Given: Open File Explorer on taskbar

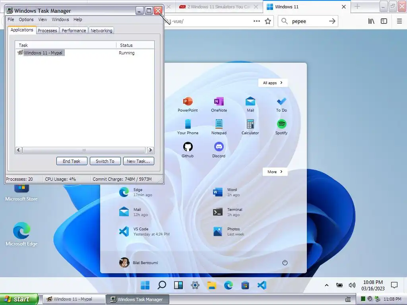Looking at the screenshot, I should pyautogui.click(x=211, y=285).
